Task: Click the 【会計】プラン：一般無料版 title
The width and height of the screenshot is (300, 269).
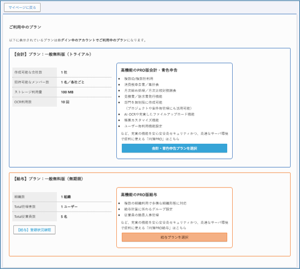Action: click(x=52, y=54)
